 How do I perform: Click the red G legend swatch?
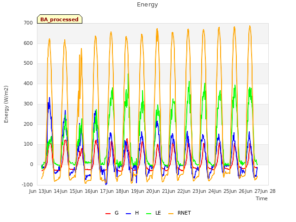(x=108, y=214)
